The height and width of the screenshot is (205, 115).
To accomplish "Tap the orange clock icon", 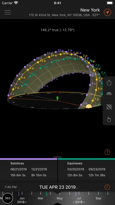I will (x=107, y=187).
